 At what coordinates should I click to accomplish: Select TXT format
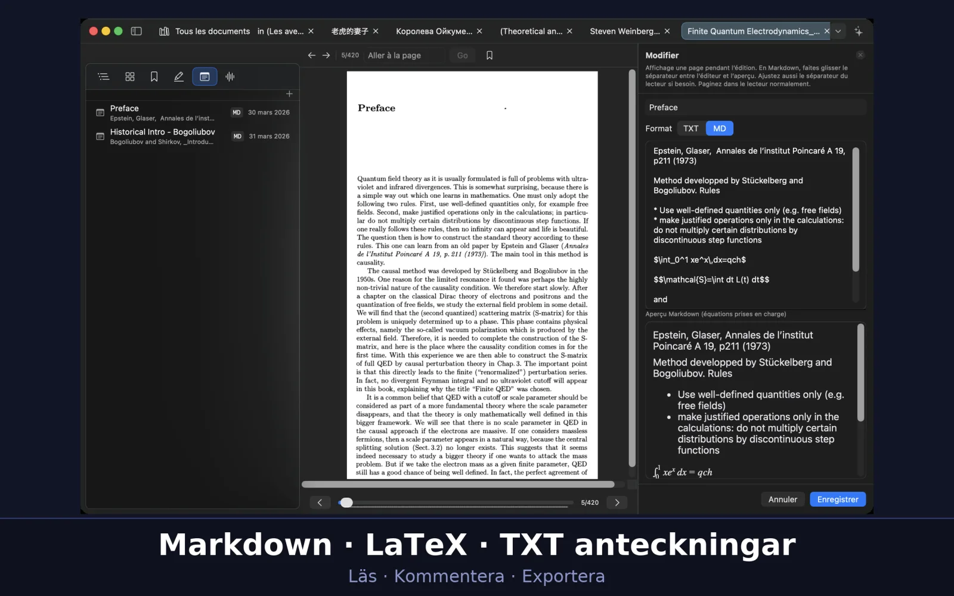691,128
